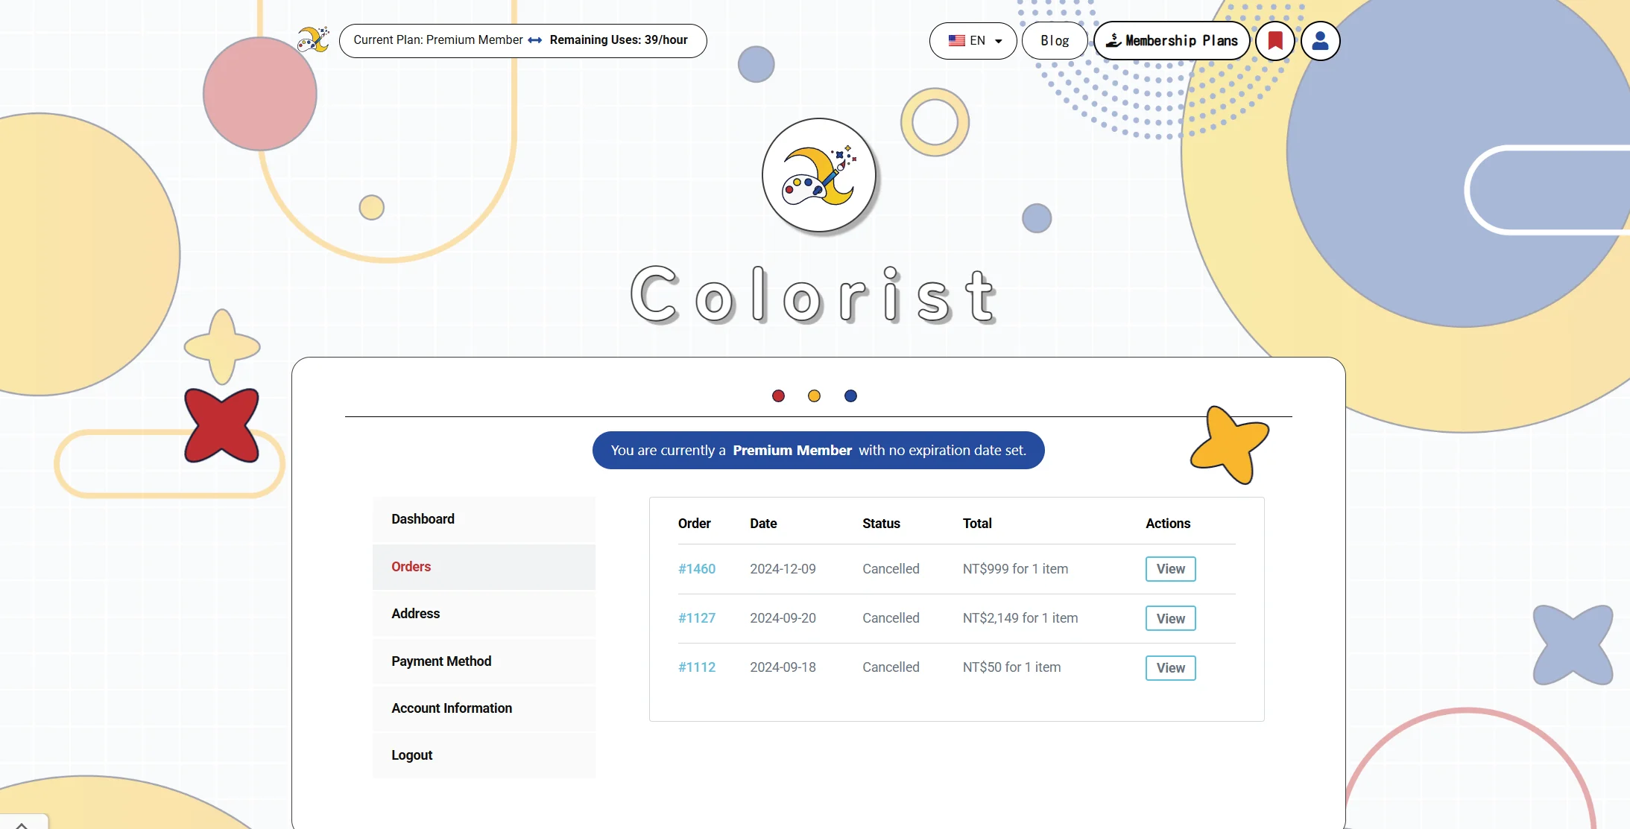Viewport: 1630px width, 829px height.
Task: Click total NT$2,149 for 1 item
Action: pyautogui.click(x=1020, y=618)
